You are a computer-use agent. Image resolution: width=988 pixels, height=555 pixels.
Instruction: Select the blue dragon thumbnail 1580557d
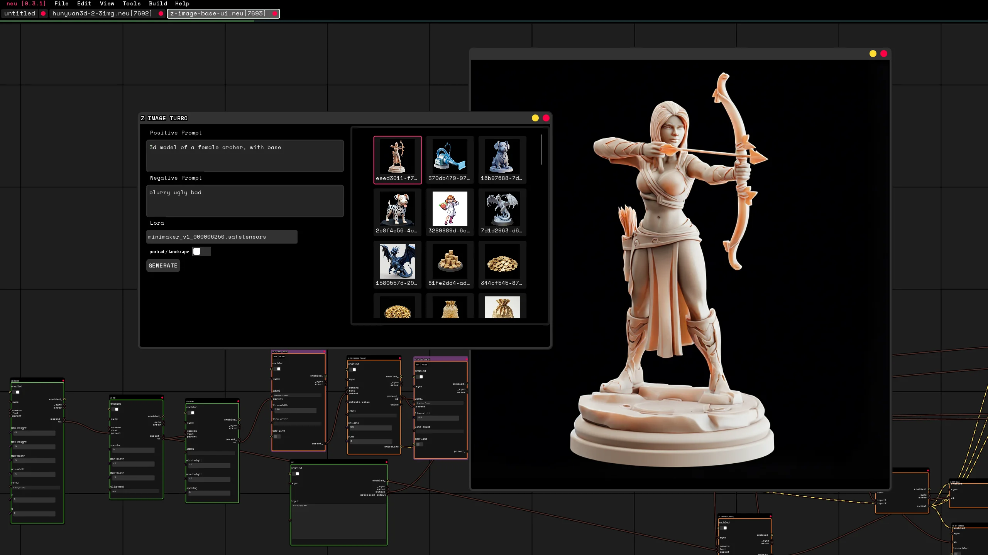click(397, 262)
